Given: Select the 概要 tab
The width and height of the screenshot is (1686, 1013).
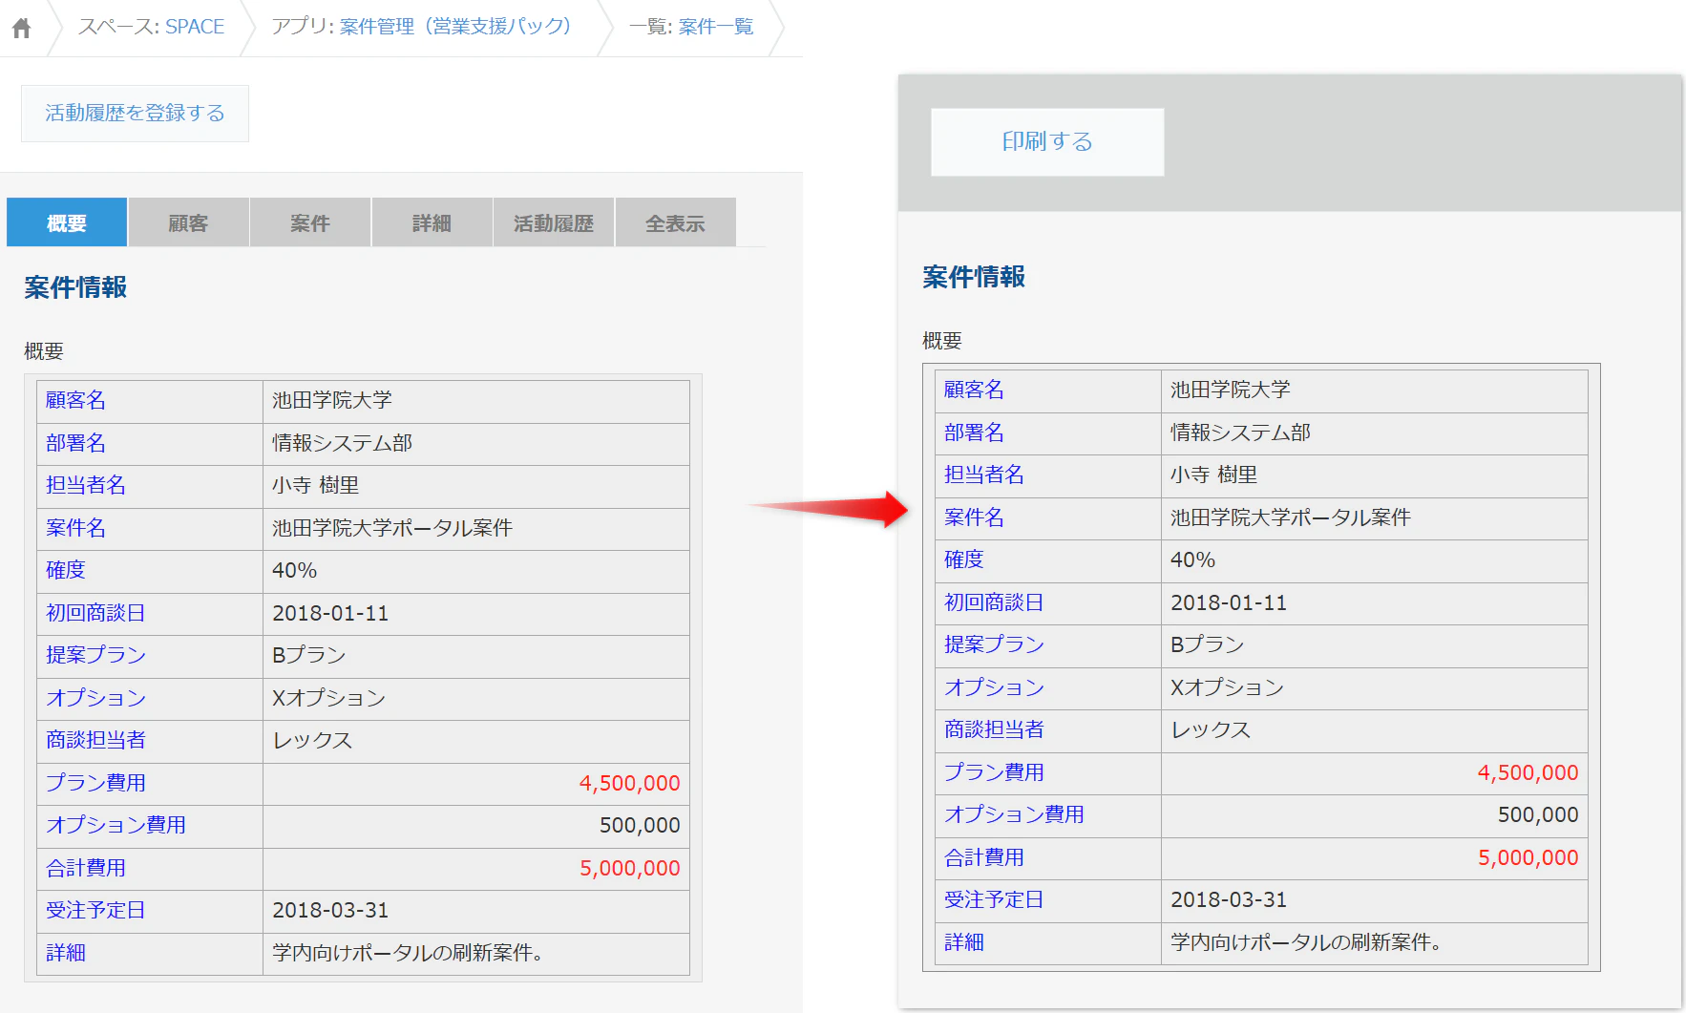Looking at the screenshot, I should click(67, 222).
